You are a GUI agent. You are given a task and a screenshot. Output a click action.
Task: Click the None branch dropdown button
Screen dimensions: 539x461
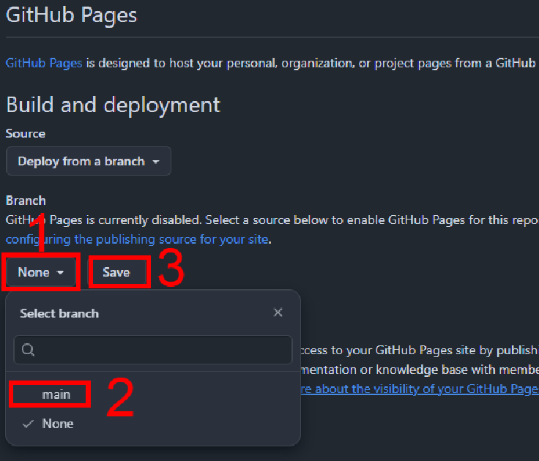41,272
